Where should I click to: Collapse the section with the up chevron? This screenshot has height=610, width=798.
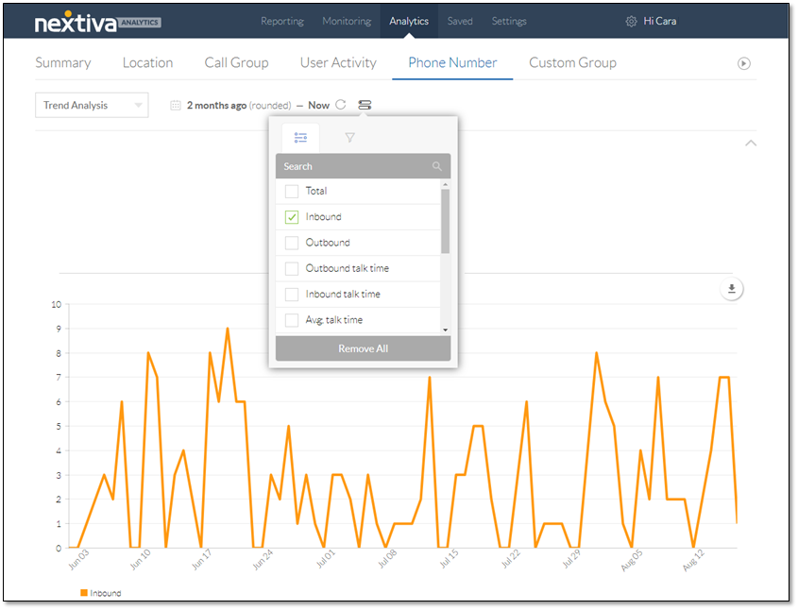pyautogui.click(x=751, y=144)
